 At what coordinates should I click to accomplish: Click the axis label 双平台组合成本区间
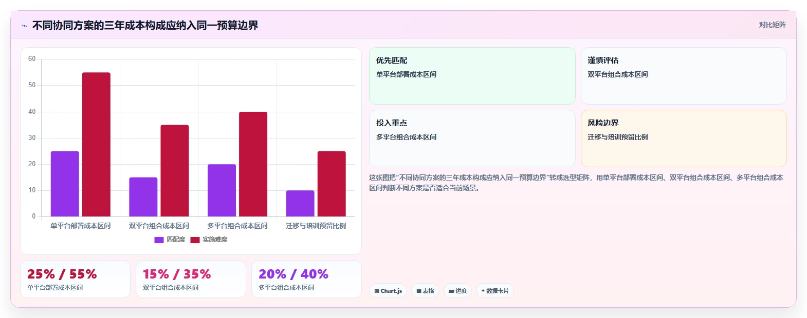(159, 226)
